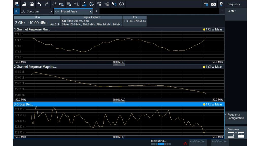Select the Phased Array tab
The image size is (260, 146).
69,11
